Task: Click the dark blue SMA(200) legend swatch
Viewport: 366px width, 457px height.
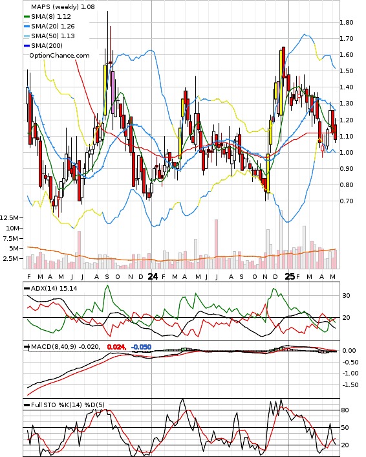Action: click(27, 46)
